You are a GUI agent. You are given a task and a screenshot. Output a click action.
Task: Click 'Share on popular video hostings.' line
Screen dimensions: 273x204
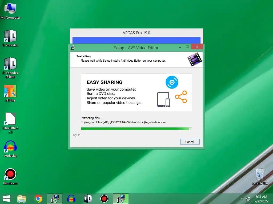[x=114, y=103]
